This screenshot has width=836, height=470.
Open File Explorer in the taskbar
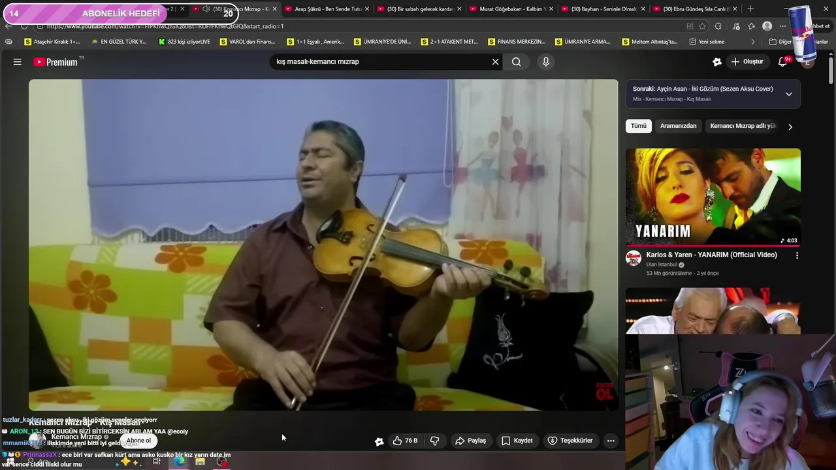200,462
